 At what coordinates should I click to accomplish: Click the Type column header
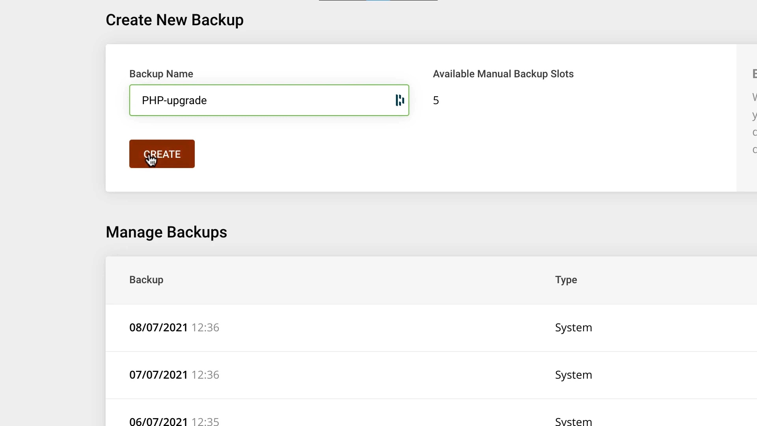(566, 280)
